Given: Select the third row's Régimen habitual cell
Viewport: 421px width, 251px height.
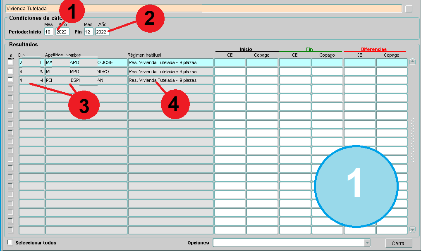Looking at the screenshot, I should [x=170, y=80].
